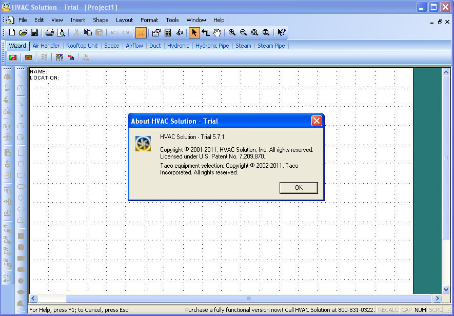Open the Shape menu
This screenshot has width=454, height=316.
click(x=101, y=20)
